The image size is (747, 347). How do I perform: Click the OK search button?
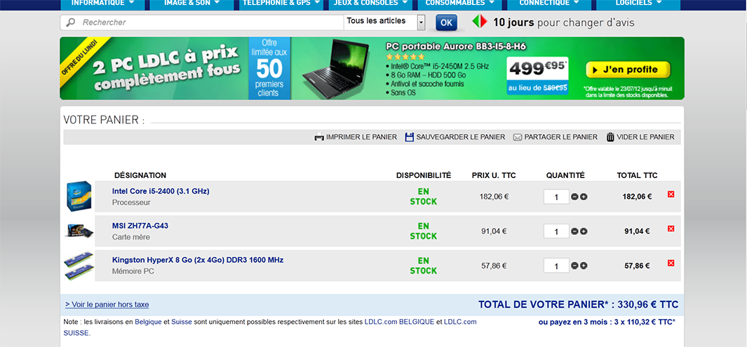pos(446,22)
